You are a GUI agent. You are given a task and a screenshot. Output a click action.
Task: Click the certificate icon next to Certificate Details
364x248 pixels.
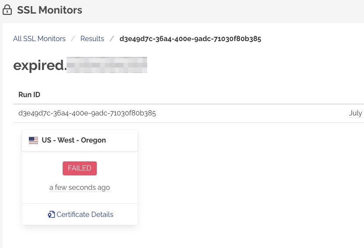pyautogui.click(x=51, y=214)
